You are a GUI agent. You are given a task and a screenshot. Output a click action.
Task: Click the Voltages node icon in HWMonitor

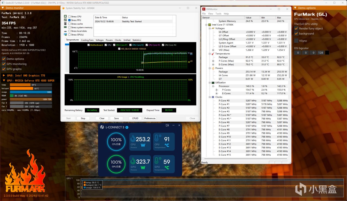pos(213,28)
